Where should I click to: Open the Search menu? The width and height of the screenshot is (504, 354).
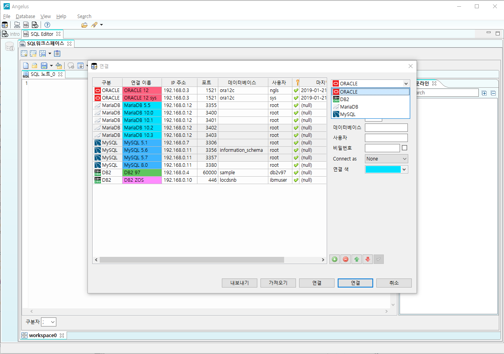[84, 17]
